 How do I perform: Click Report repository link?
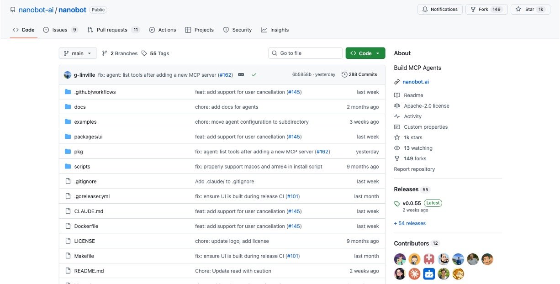point(414,169)
